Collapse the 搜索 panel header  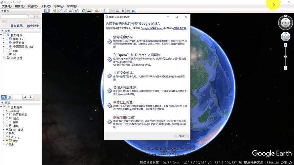[21, 11]
